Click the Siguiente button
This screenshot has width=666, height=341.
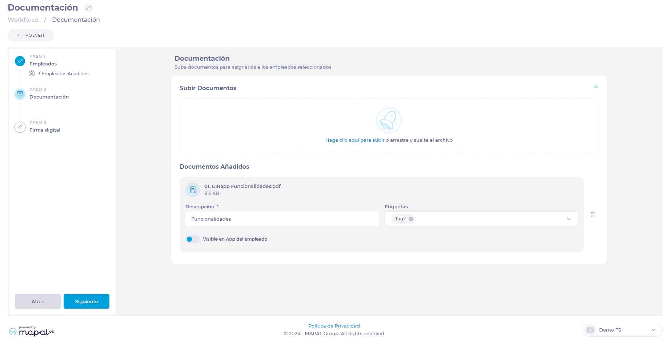(87, 301)
